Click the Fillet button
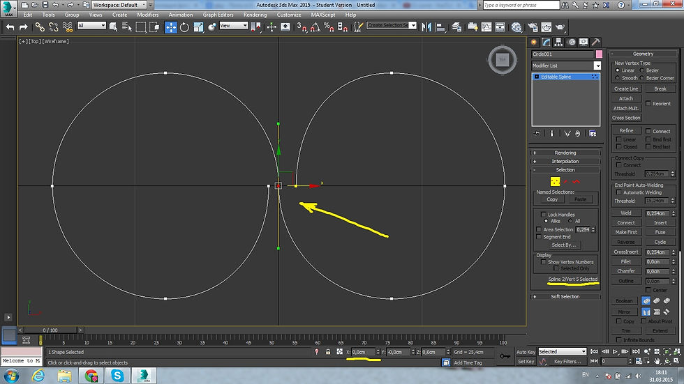This screenshot has height=384, width=684. [x=626, y=261]
